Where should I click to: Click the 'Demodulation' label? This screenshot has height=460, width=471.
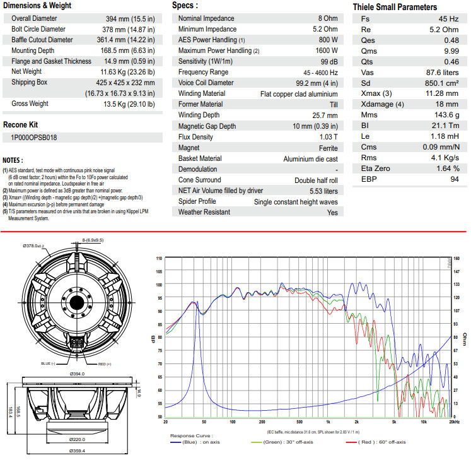pyautogui.click(x=197, y=169)
